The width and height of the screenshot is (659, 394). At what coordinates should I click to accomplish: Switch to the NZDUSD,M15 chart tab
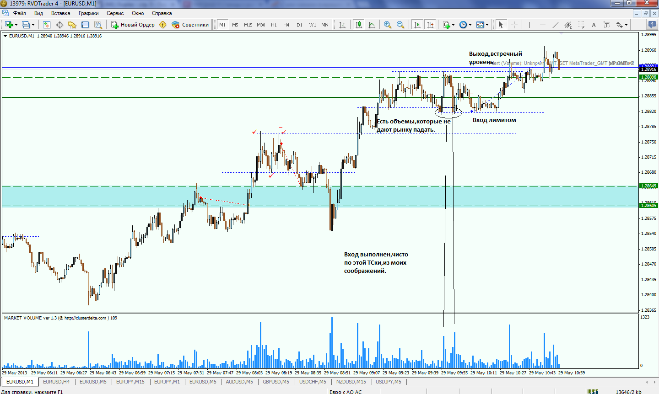click(351, 382)
